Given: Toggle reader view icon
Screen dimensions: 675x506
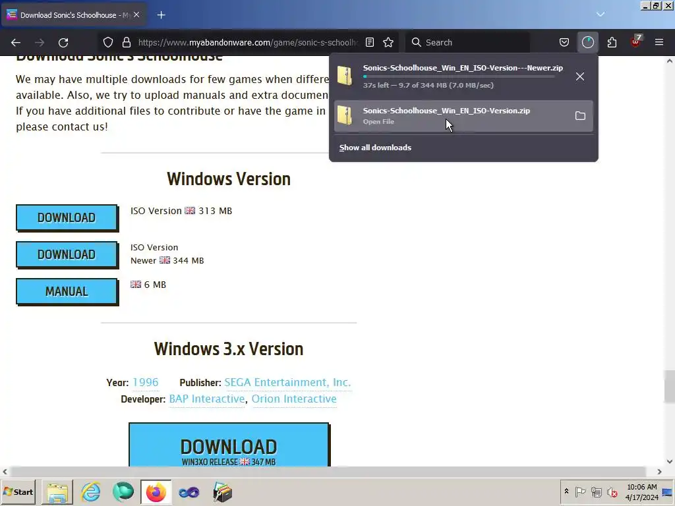Looking at the screenshot, I should pos(370,42).
